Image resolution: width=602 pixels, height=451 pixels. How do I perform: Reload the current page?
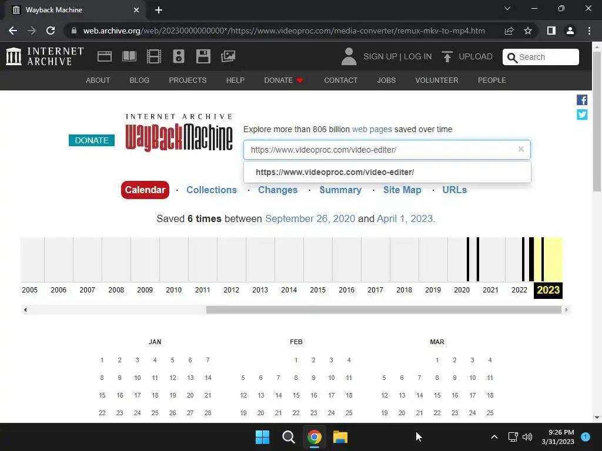[51, 31]
